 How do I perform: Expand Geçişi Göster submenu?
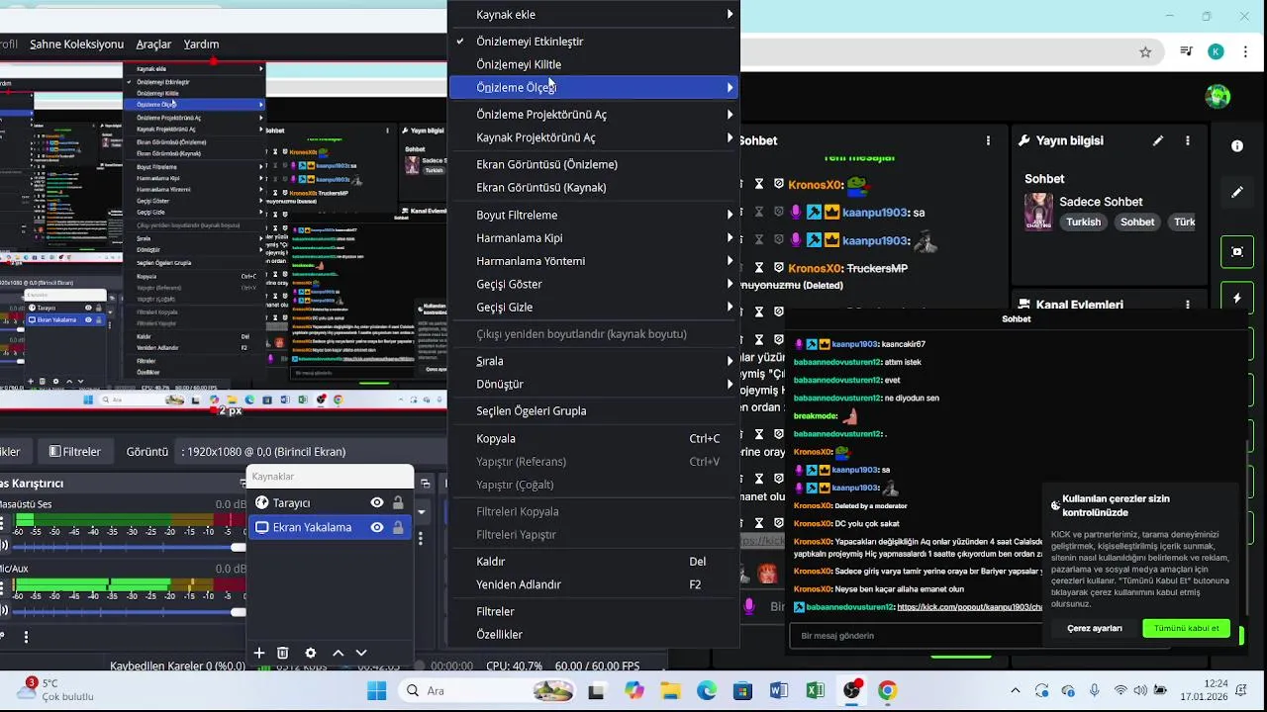pos(595,284)
